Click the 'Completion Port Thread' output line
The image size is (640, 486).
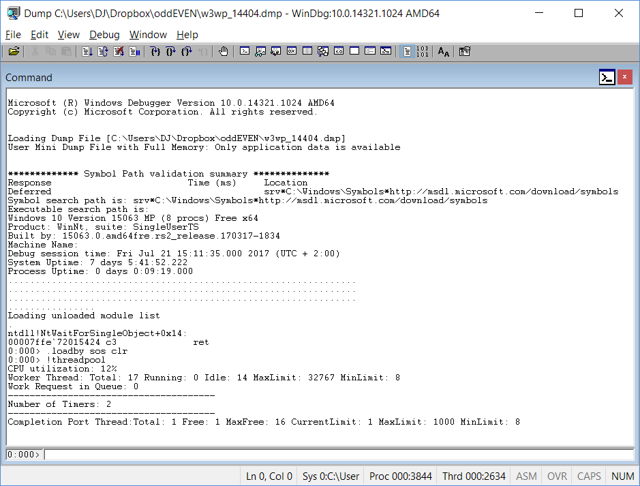point(264,422)
